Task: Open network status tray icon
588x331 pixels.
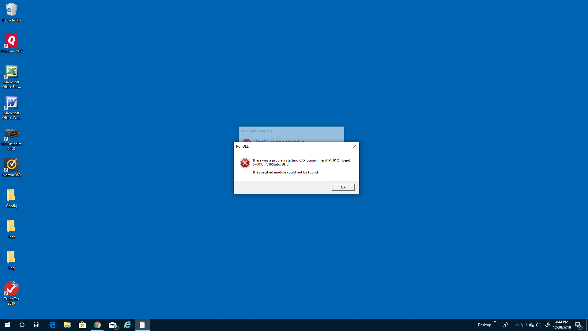Action: [x=524, y=325]
